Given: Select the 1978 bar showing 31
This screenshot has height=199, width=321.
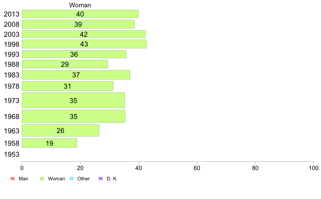Looking at the screenshot, I should coord(68,86).
